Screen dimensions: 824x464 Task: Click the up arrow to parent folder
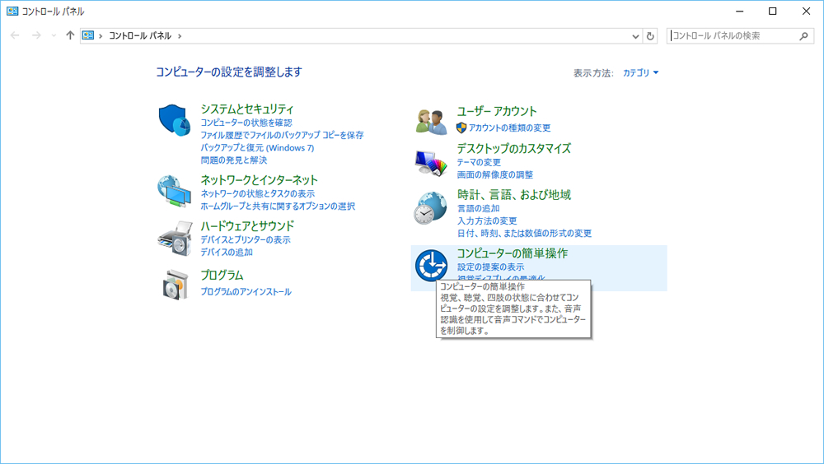click(x=70, y=35)
